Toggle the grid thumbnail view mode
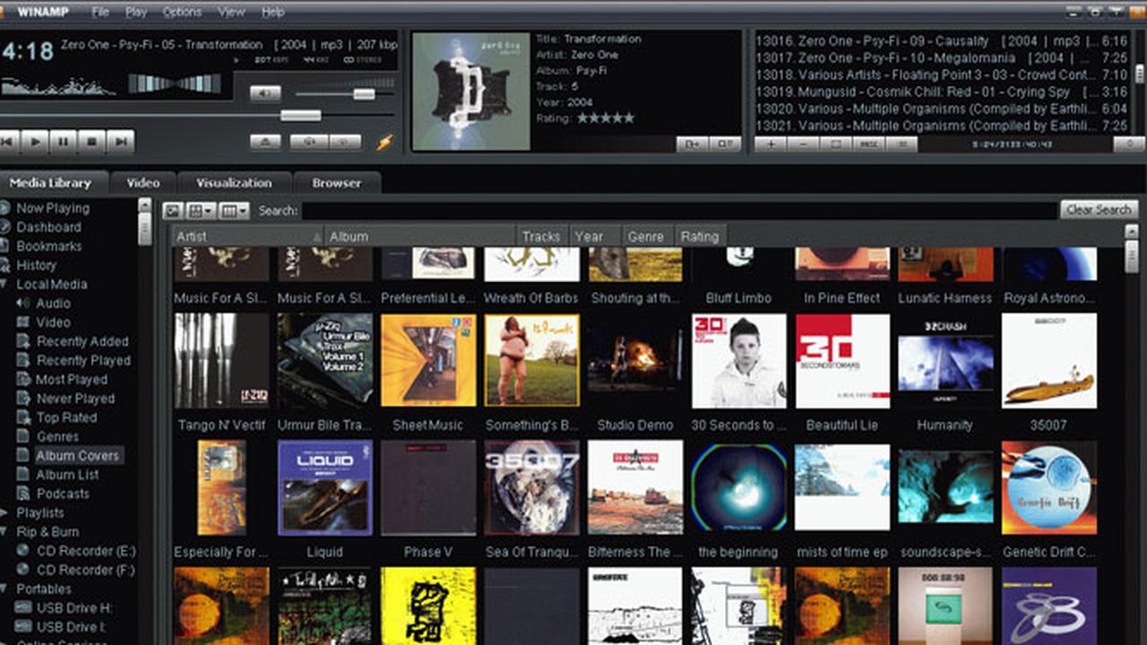 (195, 211)
